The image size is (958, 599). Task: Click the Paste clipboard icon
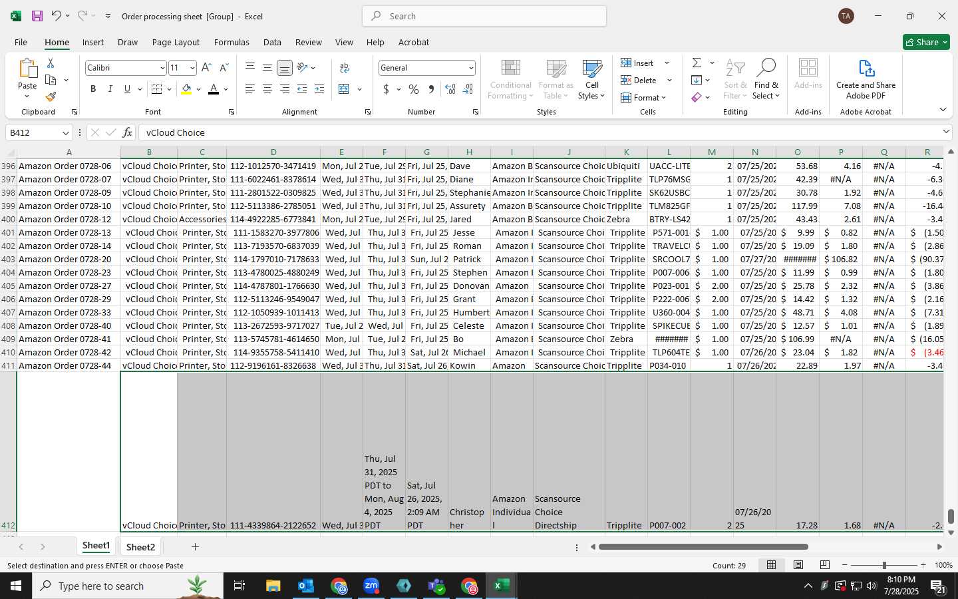coord(27,69)
